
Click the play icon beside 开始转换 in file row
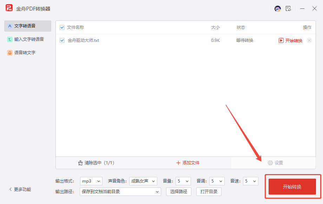click(281, 40)
